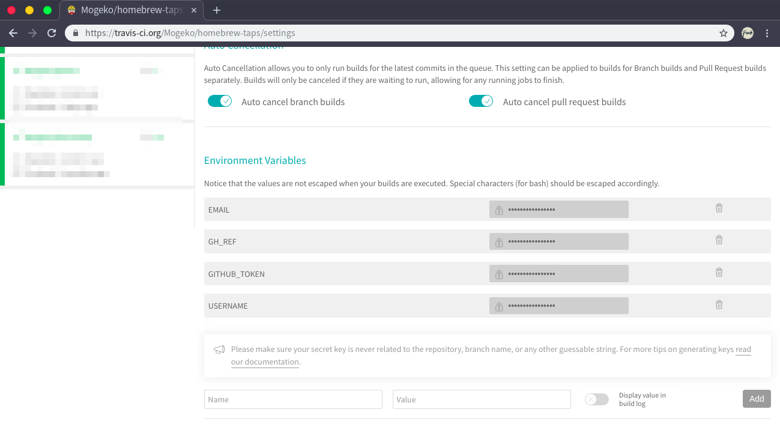Image resolution: width=780 pixels, height=445 pixels.
Task: Click the megaphone notice icon
Action: [219, 350]
